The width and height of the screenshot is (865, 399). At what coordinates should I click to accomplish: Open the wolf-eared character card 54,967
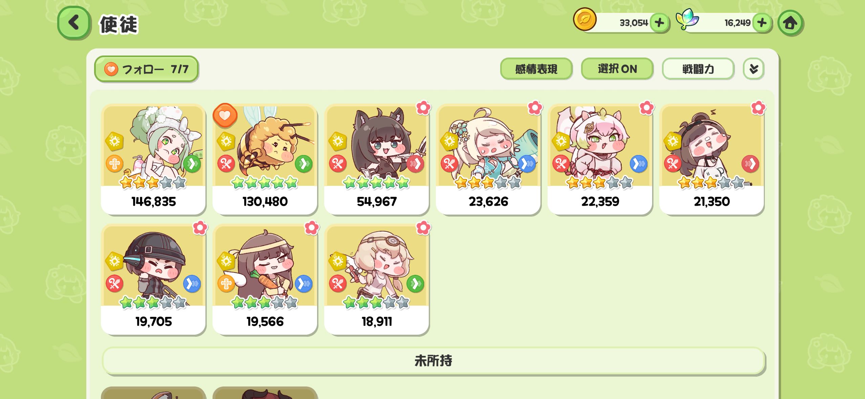376,159
